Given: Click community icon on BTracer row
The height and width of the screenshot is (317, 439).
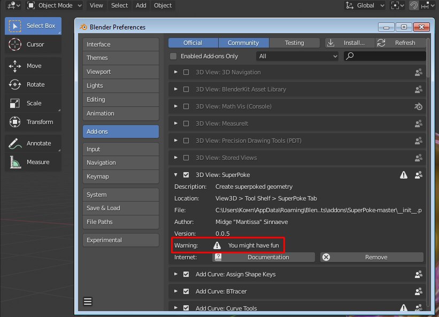Looking at the screenshot, I should (418, 291).
